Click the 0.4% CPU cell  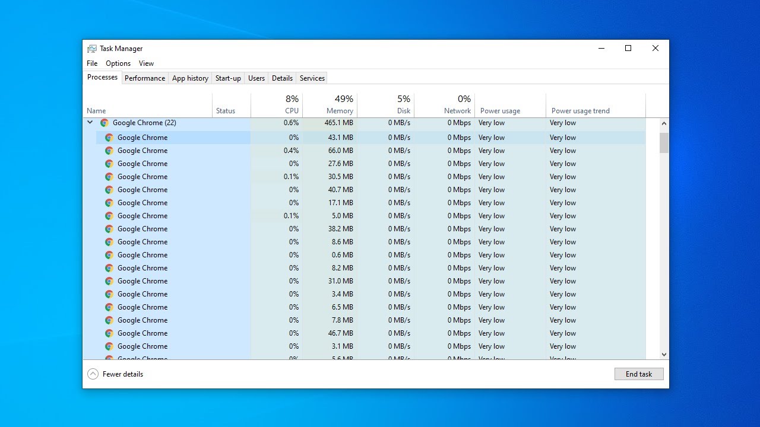277,151
